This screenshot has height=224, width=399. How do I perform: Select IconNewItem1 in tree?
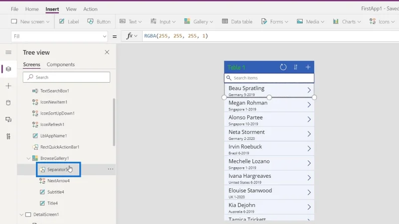54,102
